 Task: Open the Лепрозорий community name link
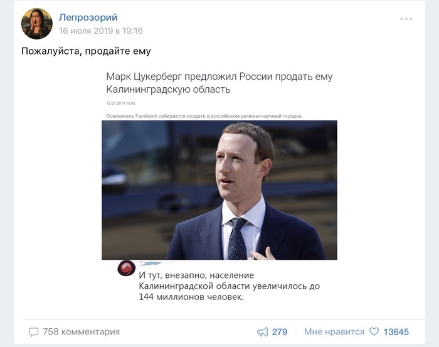(88, 18)
